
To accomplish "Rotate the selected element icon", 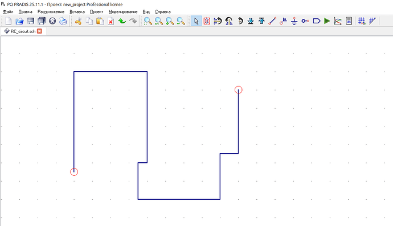I will tap(240, 21).
